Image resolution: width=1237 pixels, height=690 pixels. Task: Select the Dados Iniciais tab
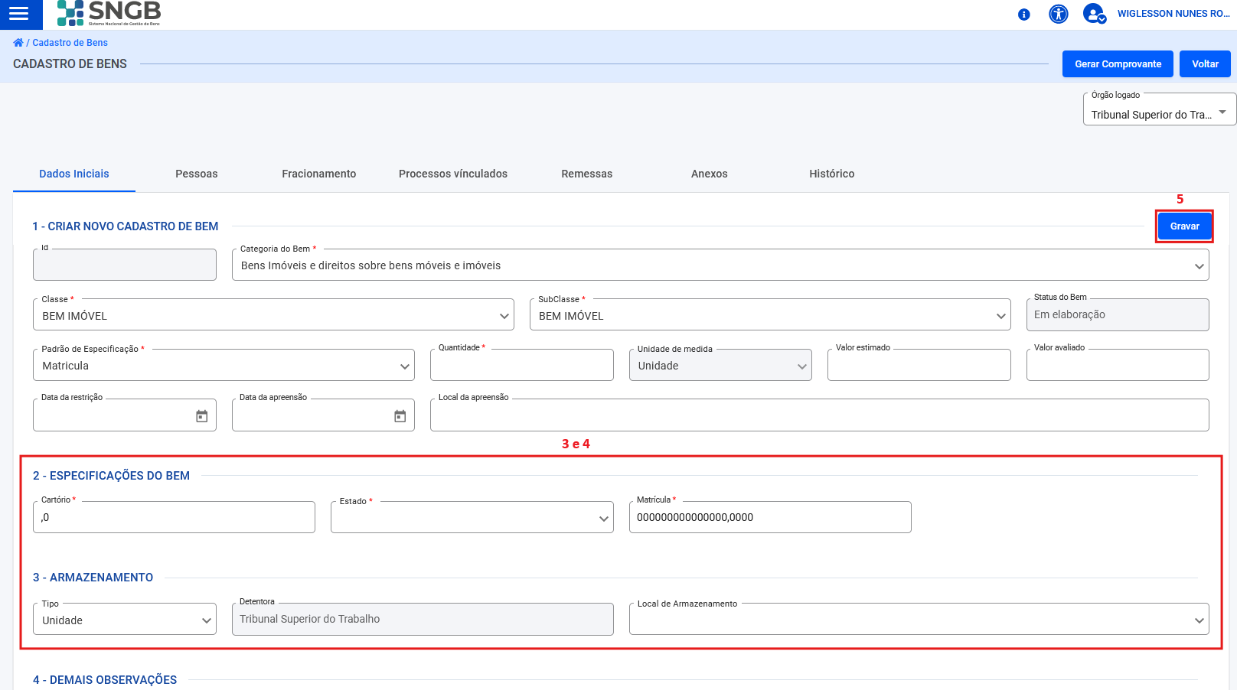(74, 174)
